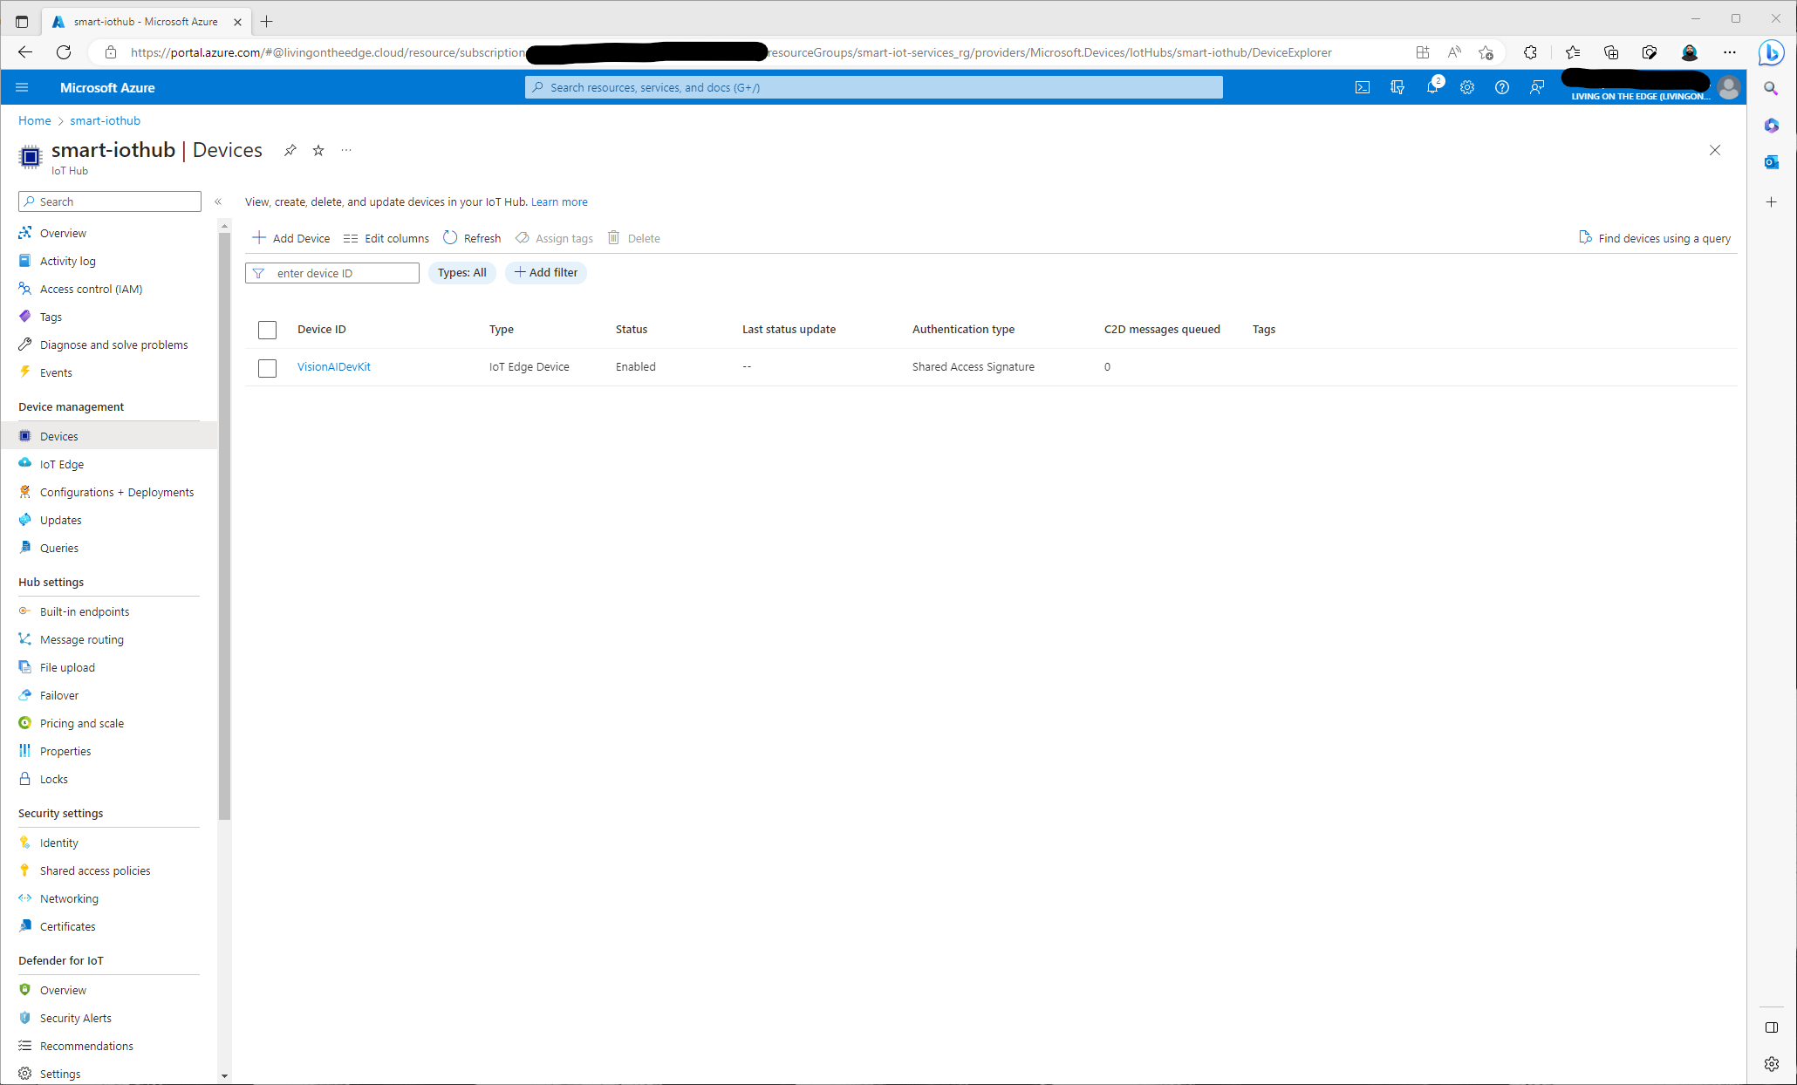This screenshot has width=1797, height=1085.
Task: Open portal settings gear icon
Action: (x=1467, y=87)
